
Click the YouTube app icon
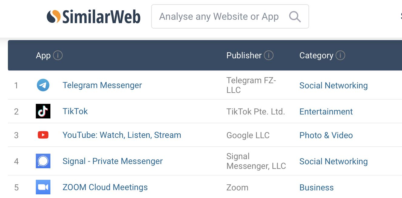[x=43, y=135]
